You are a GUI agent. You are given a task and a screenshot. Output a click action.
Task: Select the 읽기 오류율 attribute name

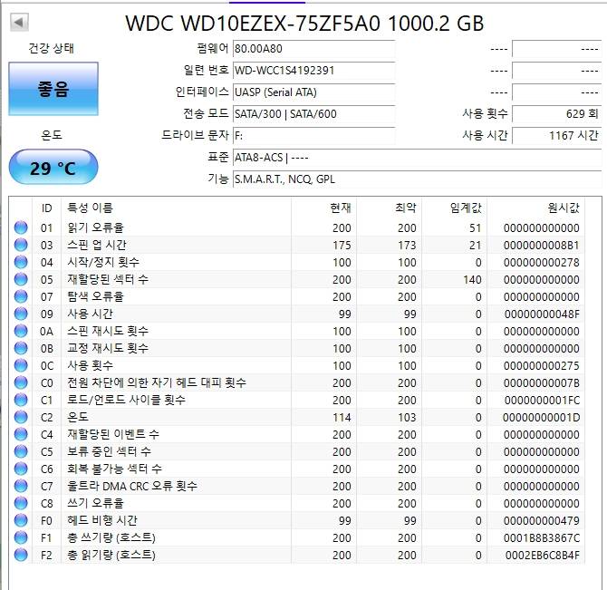tap(96, 227)
